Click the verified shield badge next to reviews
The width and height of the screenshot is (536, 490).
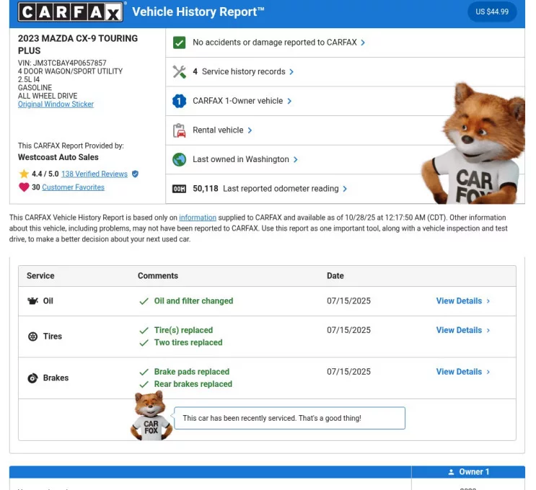135,174
